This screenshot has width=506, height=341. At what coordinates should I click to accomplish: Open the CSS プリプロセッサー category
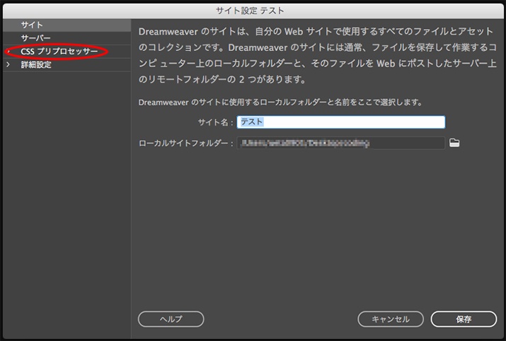(59, 52)
